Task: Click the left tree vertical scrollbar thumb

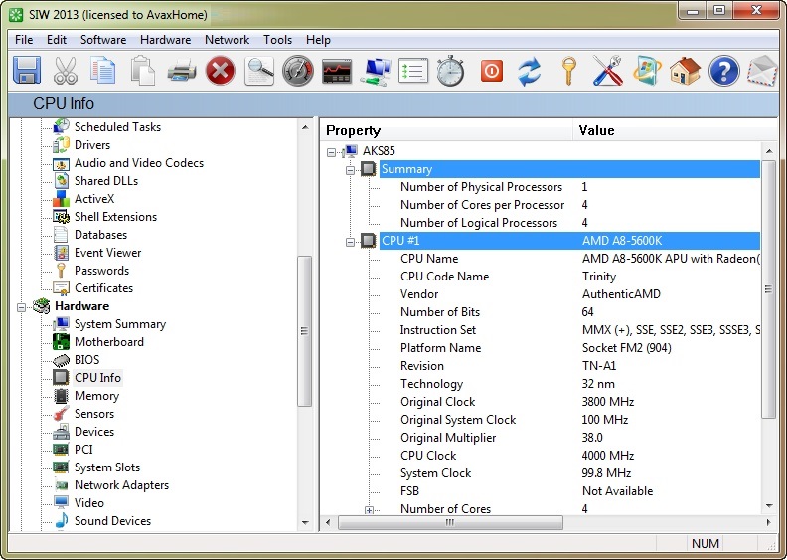Action: point(304,331)
